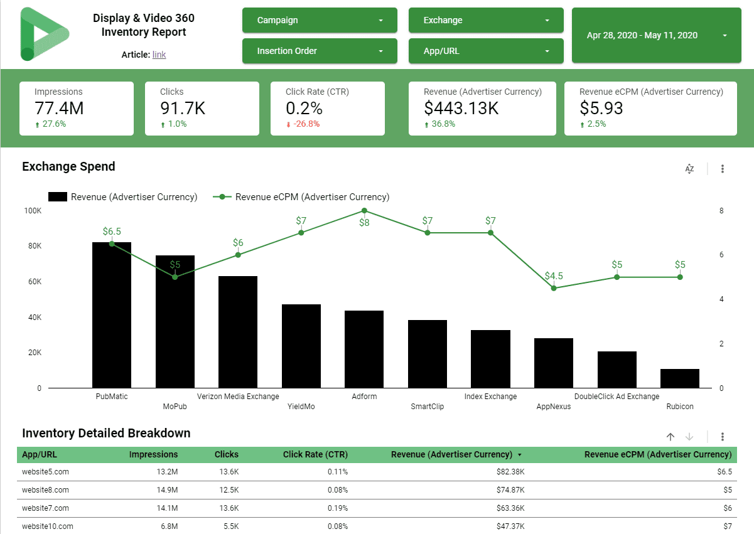Sort by Revenue eCPM column header
The image size is (754, 534).
658,454
